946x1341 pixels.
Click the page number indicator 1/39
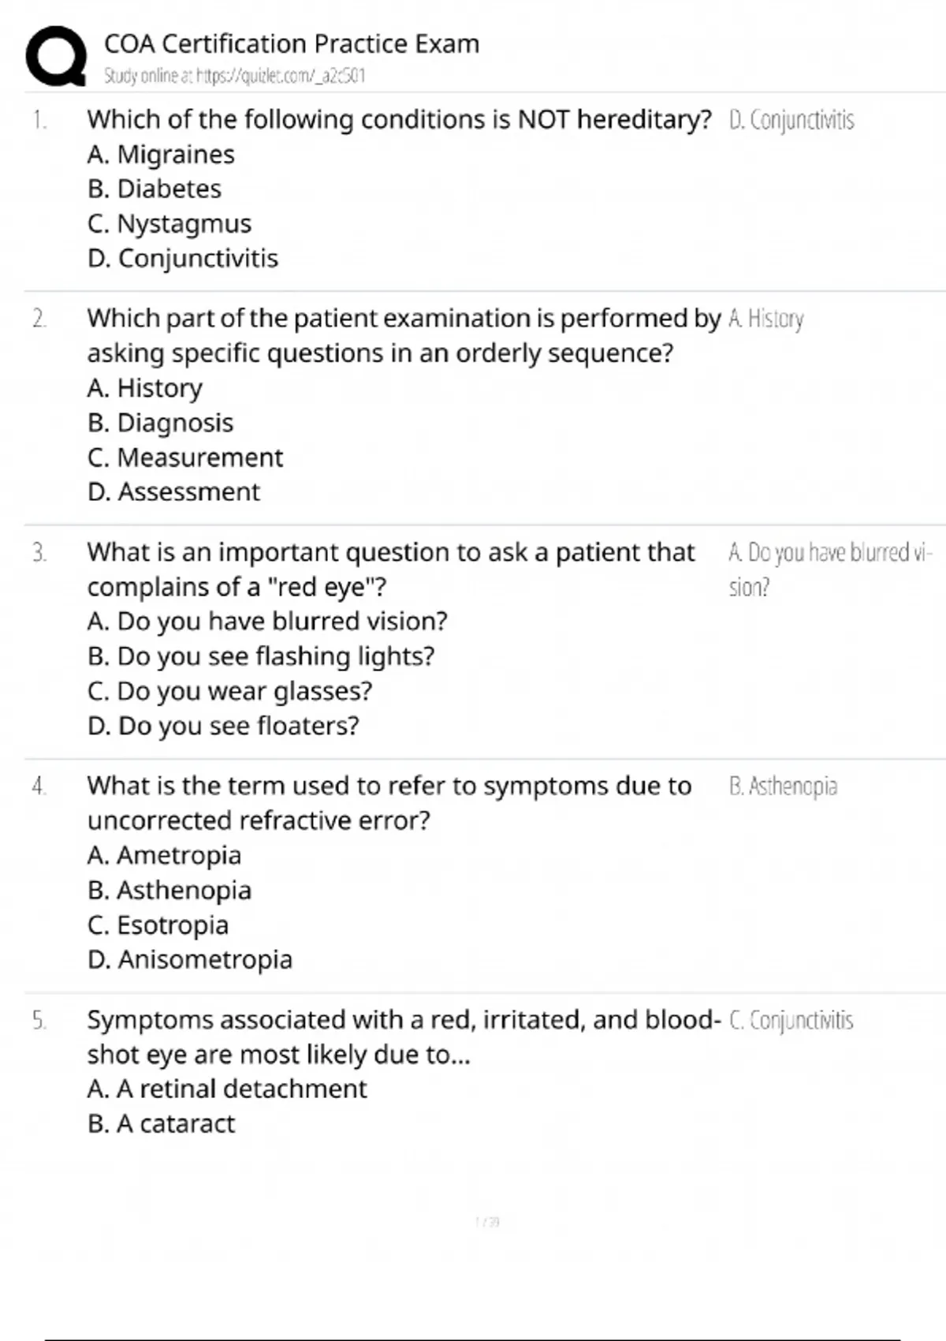point(487,1222)
